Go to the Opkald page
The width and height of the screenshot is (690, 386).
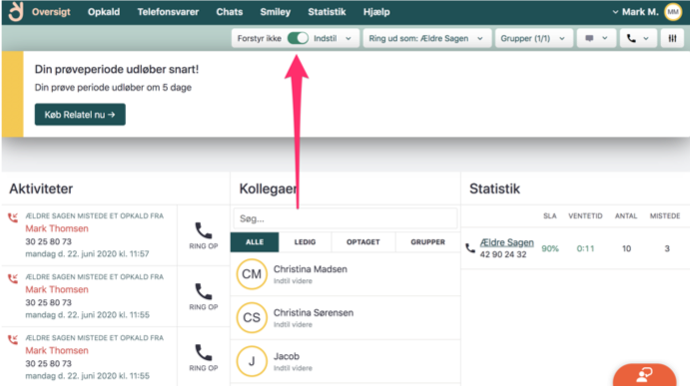coord(104,12)
